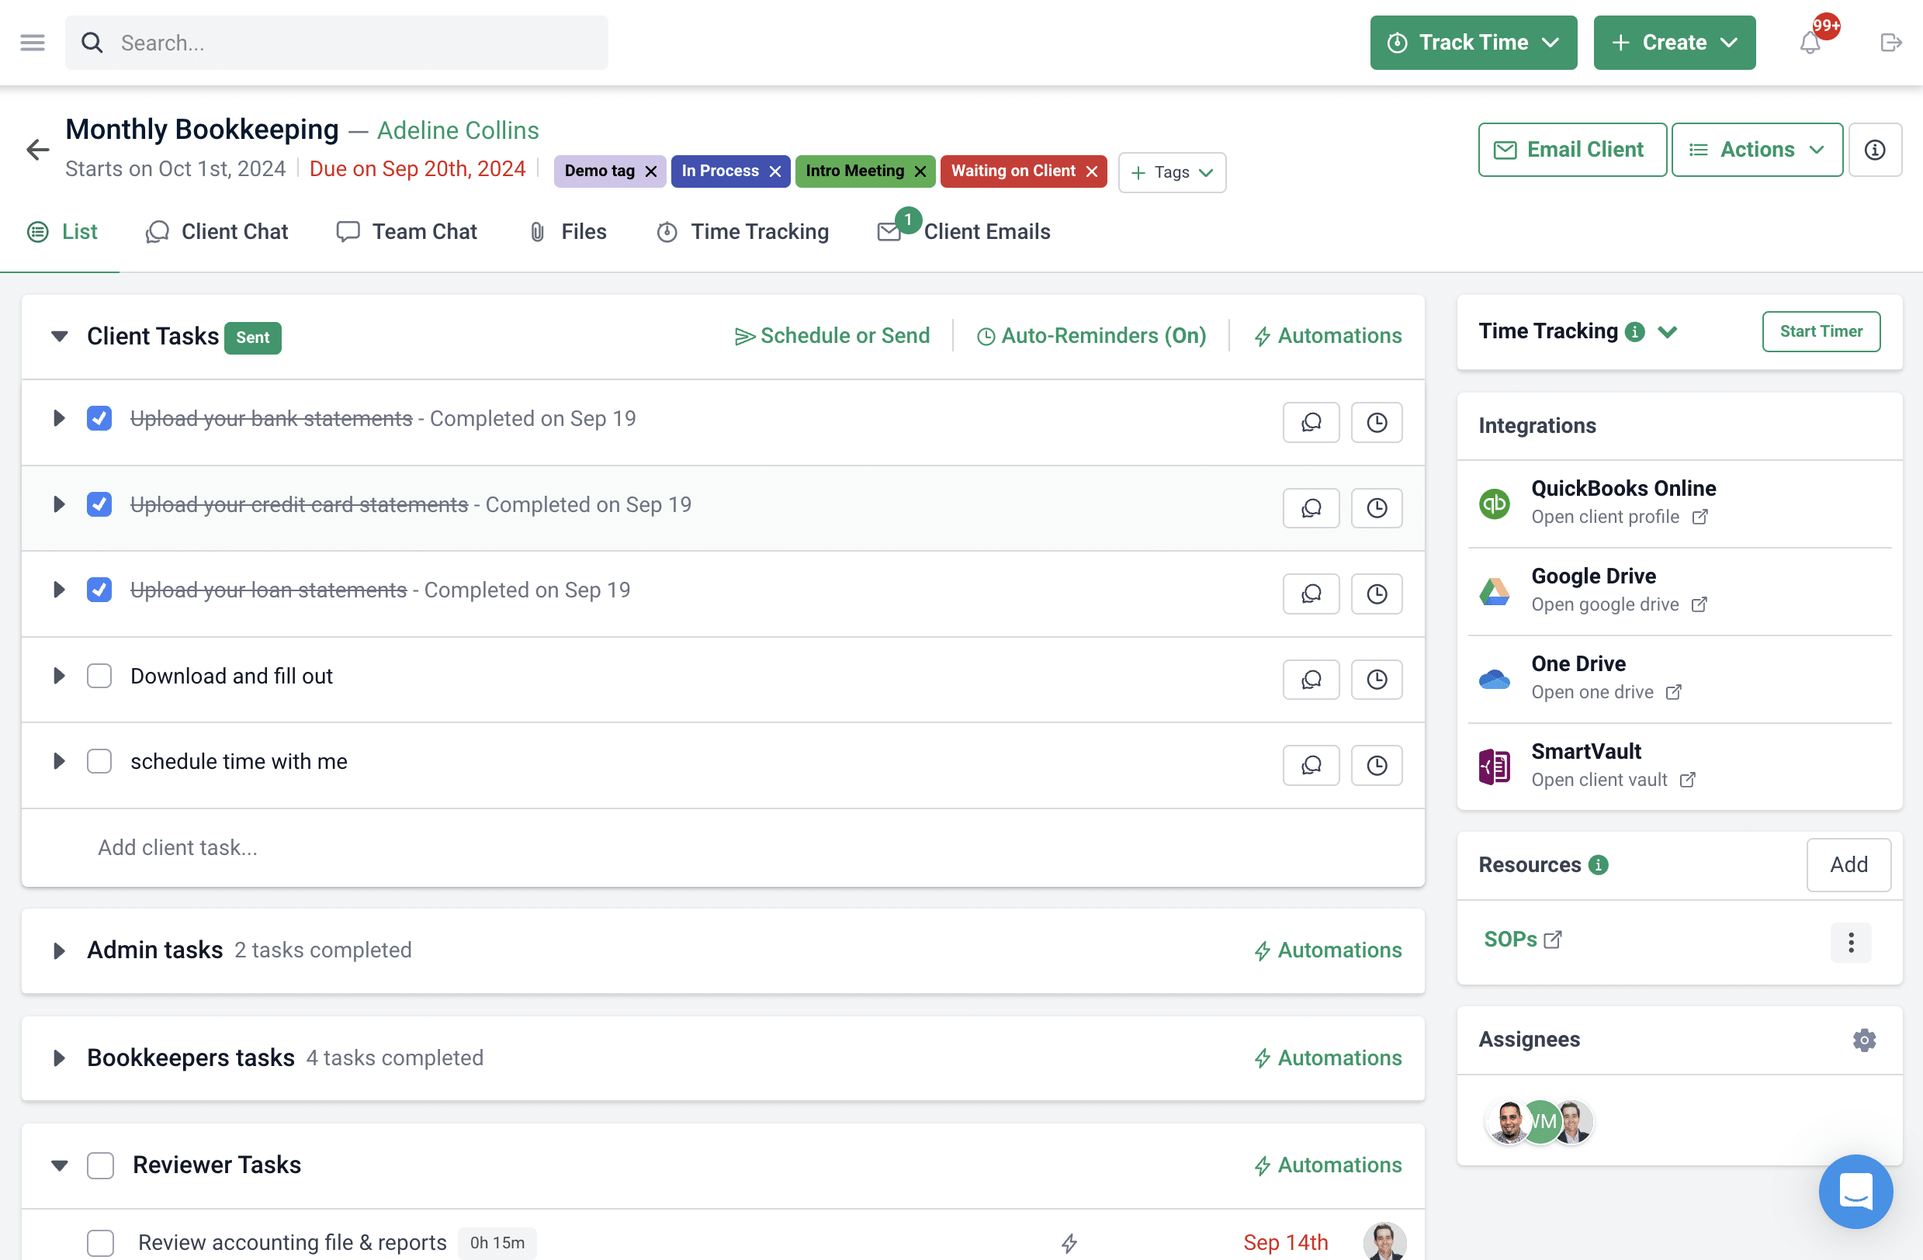Uncheck Upload your credit card statements
Image resolution: width=1923 pixels, height=1260 pixels.
click(99, 504)
